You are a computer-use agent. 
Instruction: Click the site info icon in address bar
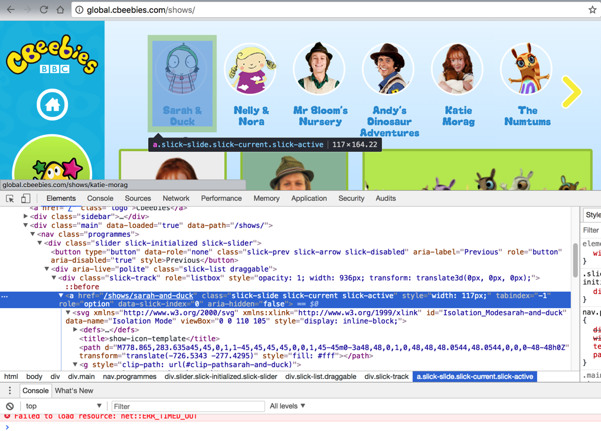pyautogui.click(x=79, y=10)
